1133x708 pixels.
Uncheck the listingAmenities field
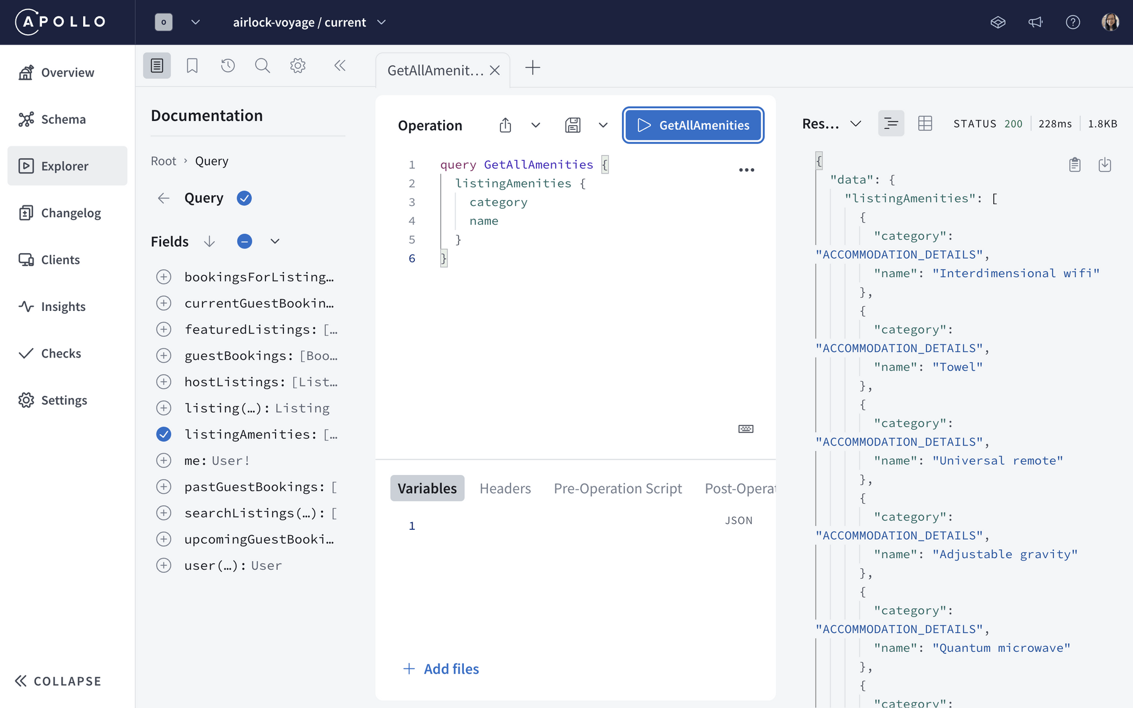(x=163, y=434)
